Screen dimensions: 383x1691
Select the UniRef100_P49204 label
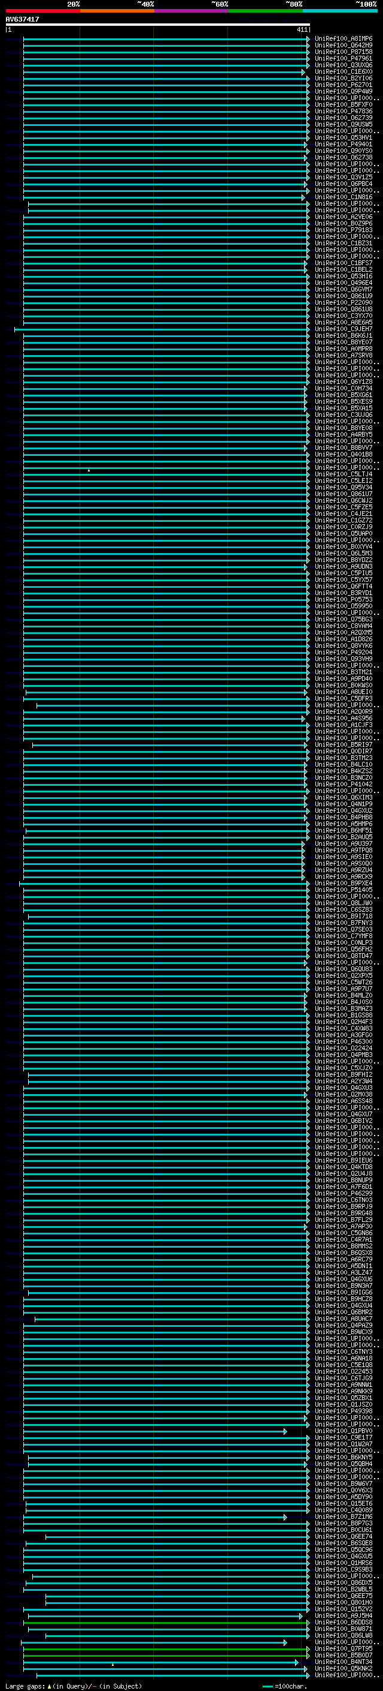coord(343,653)
